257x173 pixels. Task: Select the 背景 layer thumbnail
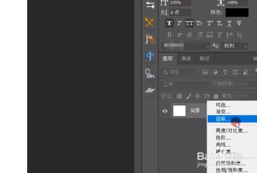point(179,111)
